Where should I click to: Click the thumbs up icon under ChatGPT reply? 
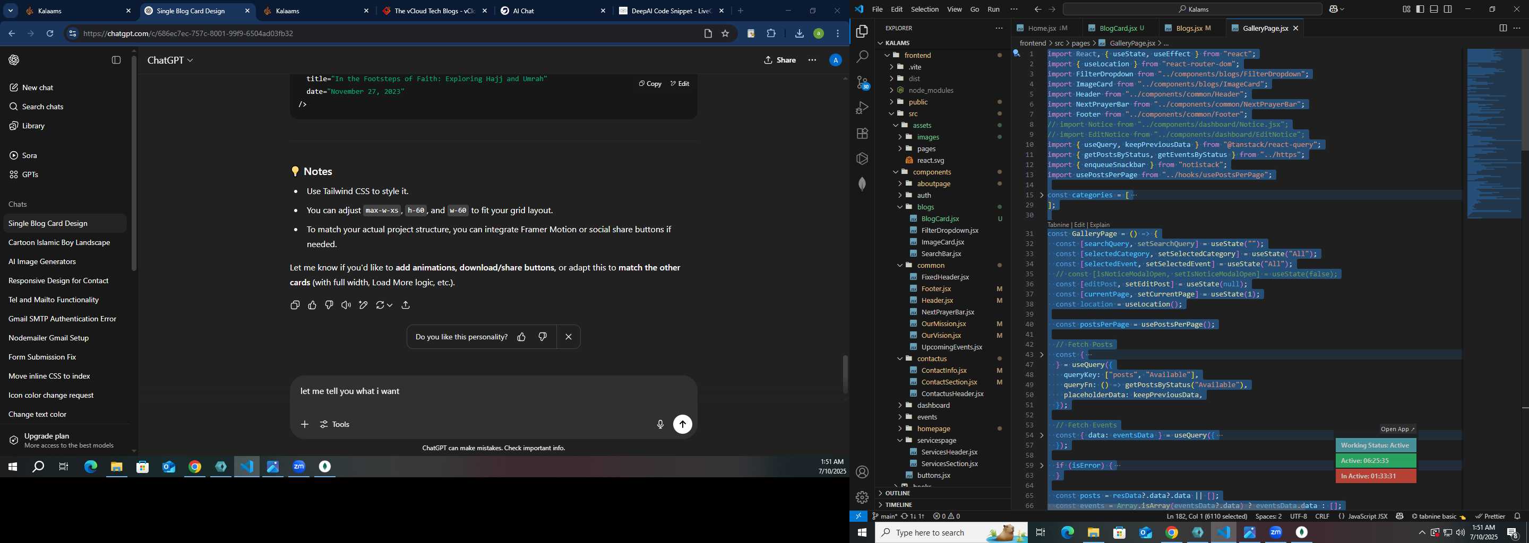[x=312, y=305]
